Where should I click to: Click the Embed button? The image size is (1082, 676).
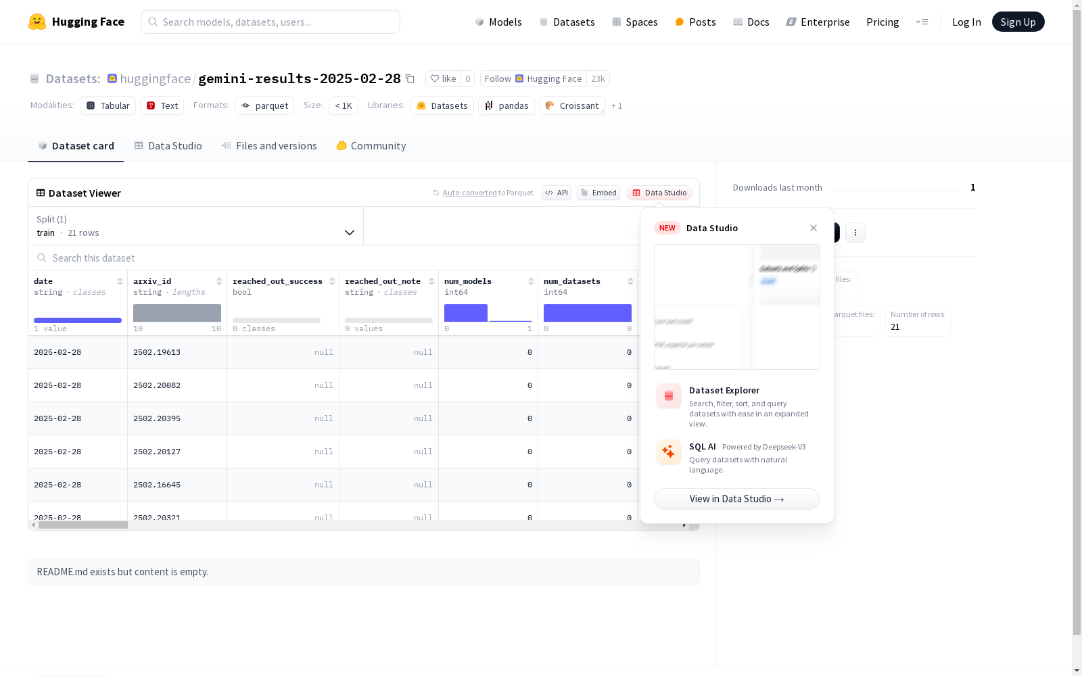pyautogui.click(x=598, y=193)
